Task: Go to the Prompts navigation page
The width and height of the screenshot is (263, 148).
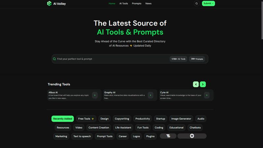Action: coord(137,4)
